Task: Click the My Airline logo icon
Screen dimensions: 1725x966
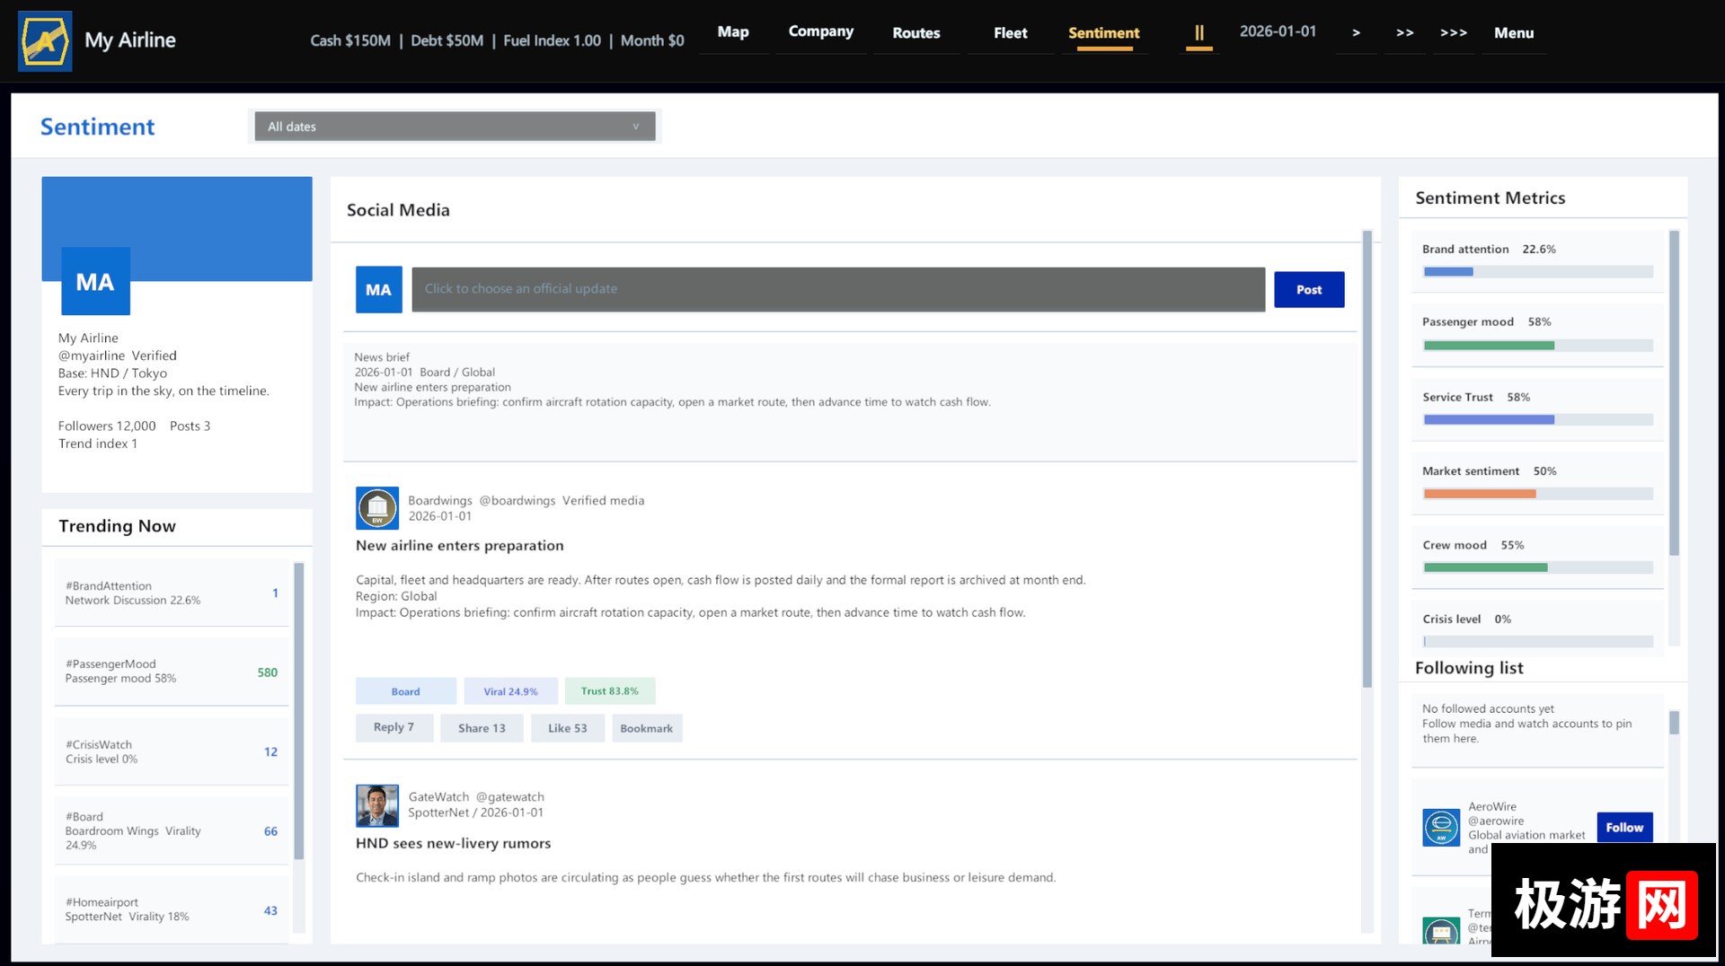Action: (45, 41)
